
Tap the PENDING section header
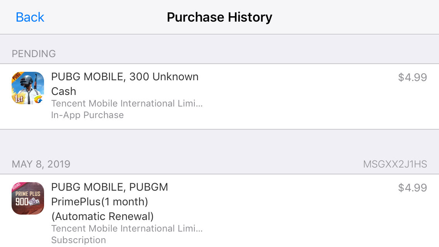(x=34, y=54)
